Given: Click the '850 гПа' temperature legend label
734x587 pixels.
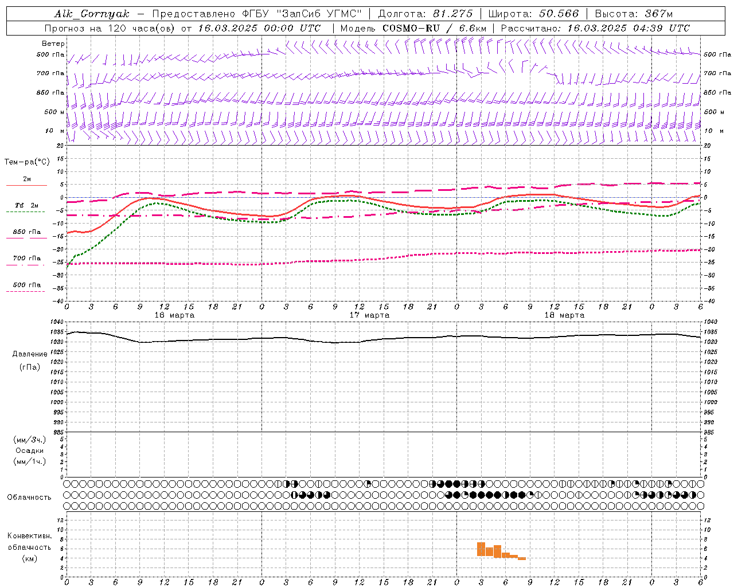Looking at the screenshot, I should [27, 232].
